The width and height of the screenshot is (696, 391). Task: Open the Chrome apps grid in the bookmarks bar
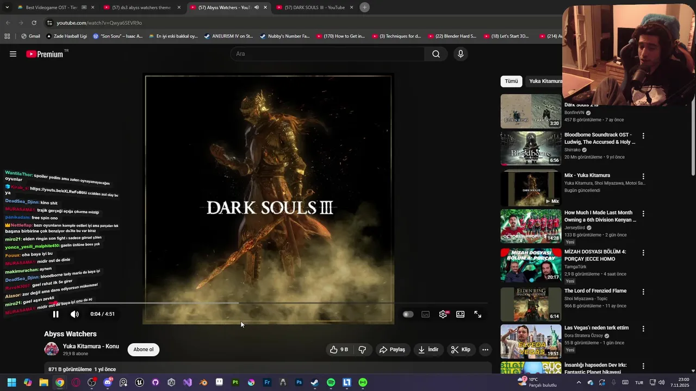point(7,36)
